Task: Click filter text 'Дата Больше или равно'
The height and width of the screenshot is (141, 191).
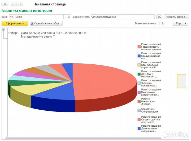Action: (38, 33)
